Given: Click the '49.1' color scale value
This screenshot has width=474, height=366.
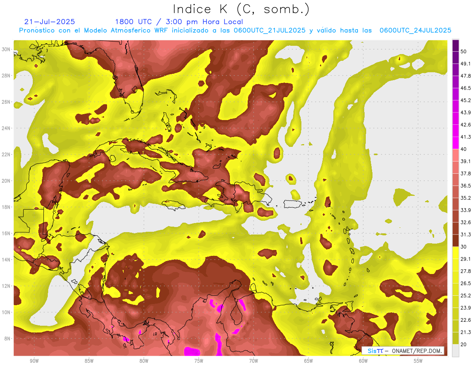Looking at the screenshot, I should 466,64.
